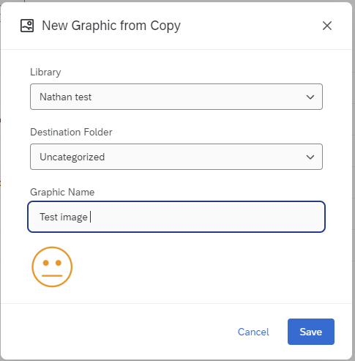The height and width of the screenshot is (361, 355).
Task: Click the chevron arrow beside Uncategorized
Action: (x=310, y=157)
